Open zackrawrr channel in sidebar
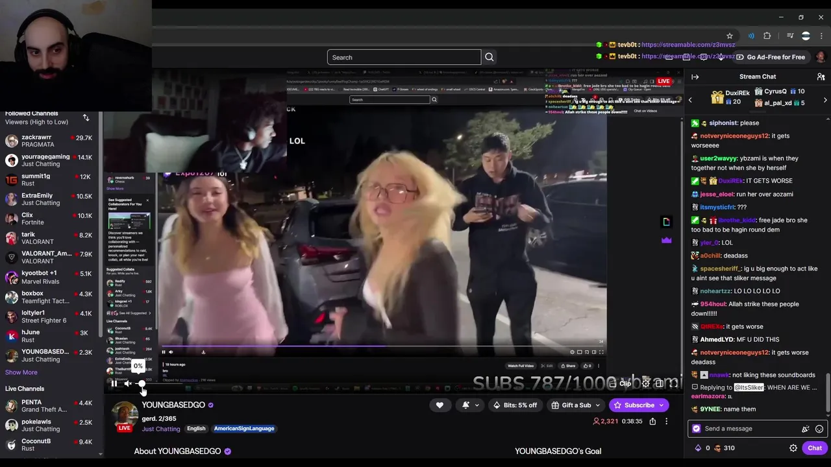 point(49,141)
